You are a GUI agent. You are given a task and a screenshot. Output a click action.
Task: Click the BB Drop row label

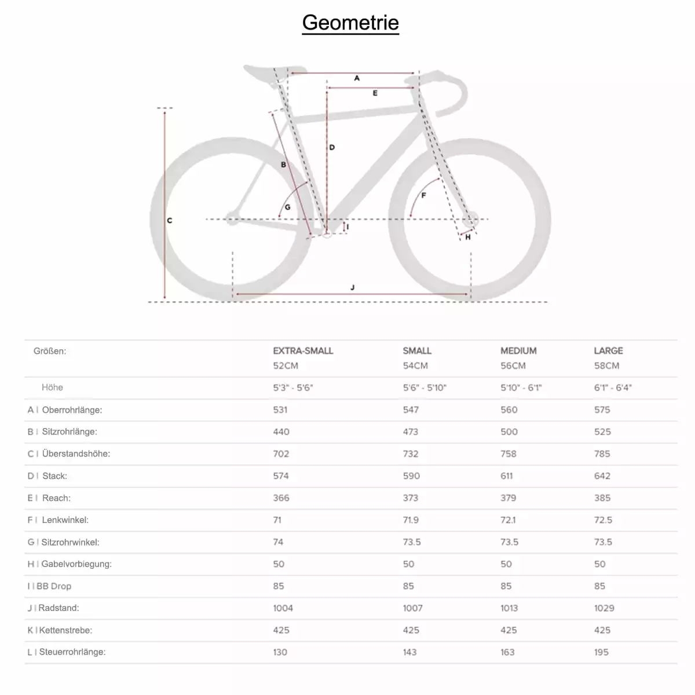tap(54, 586)
